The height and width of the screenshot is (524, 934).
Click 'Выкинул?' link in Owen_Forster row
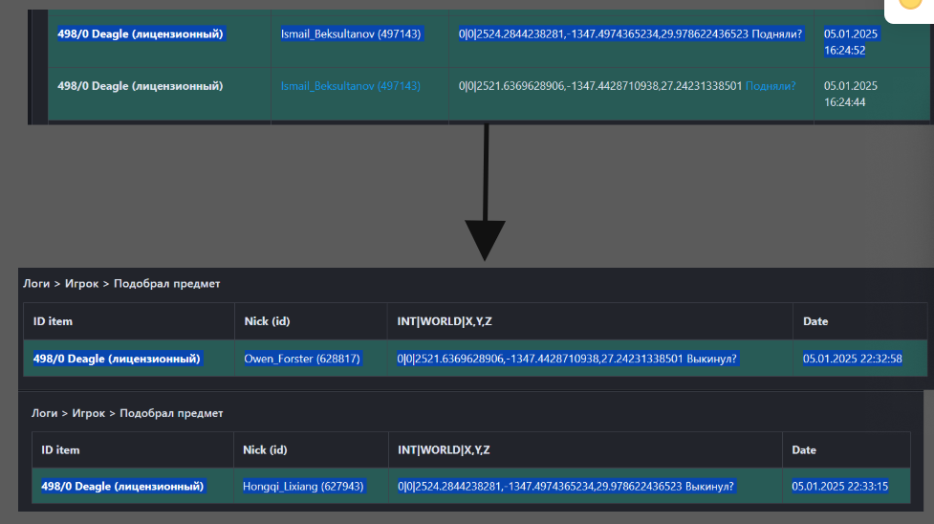point(712,359)
